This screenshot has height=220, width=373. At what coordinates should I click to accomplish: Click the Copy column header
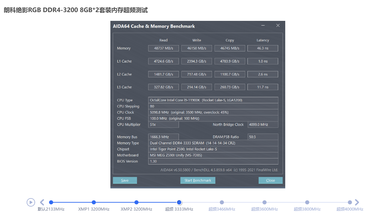coord(230,40)
